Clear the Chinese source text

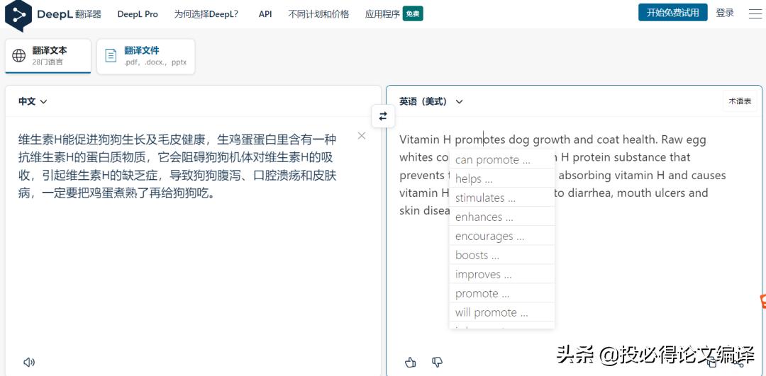point(362,136)
